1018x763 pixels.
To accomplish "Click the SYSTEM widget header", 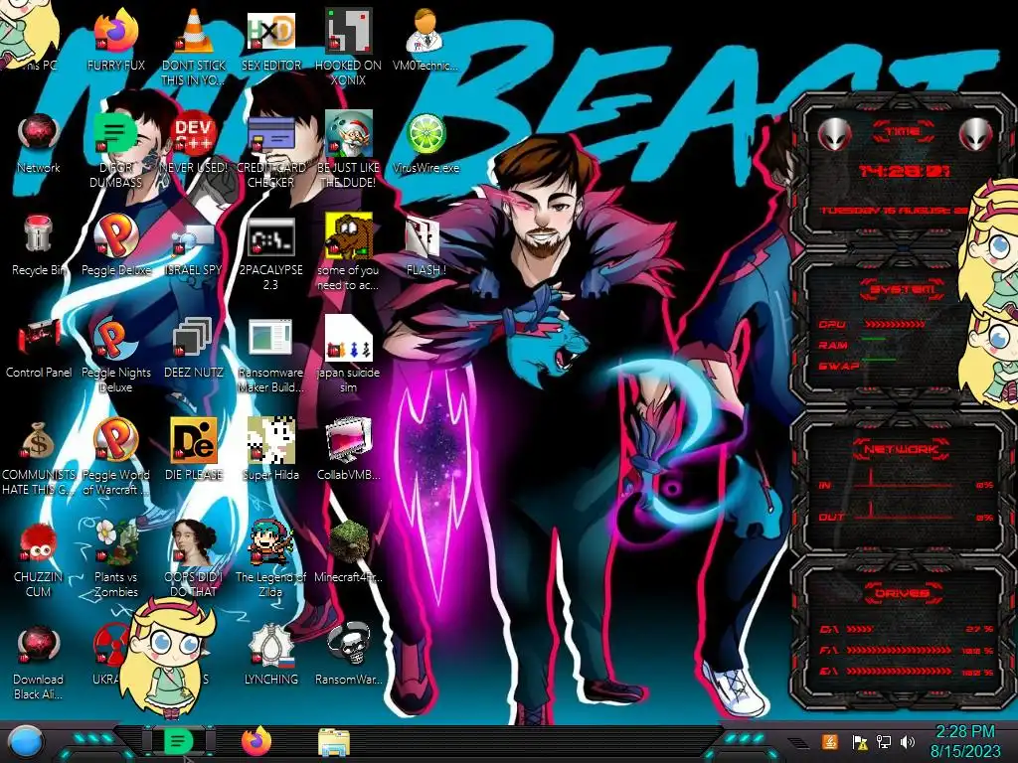I will tap(903, 289).
